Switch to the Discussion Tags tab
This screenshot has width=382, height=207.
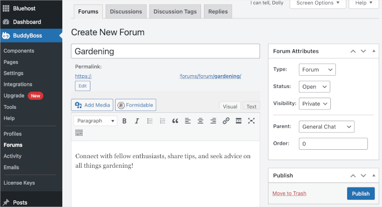175,11
